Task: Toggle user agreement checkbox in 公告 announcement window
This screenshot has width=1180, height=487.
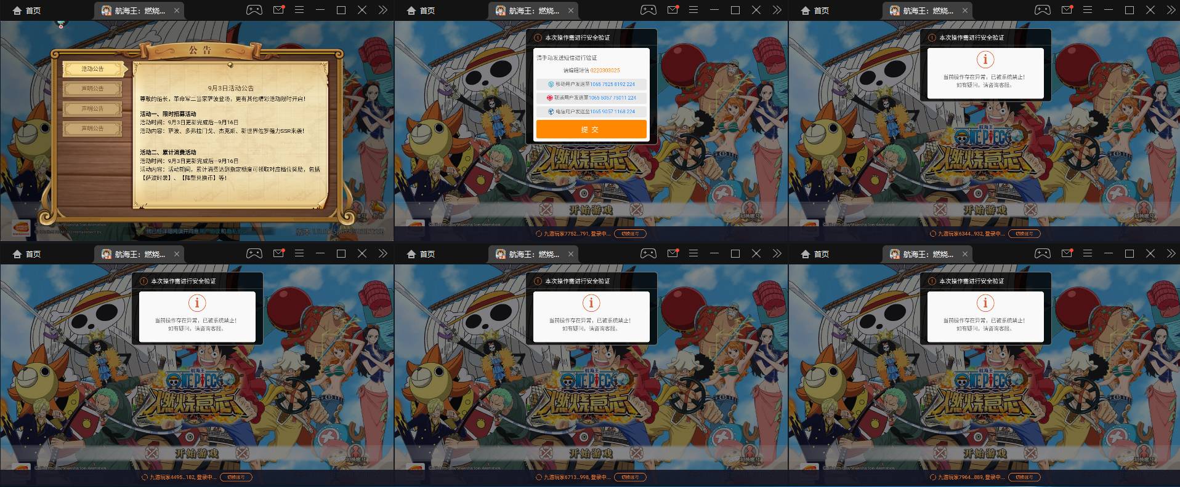Action: coord(141,231)
